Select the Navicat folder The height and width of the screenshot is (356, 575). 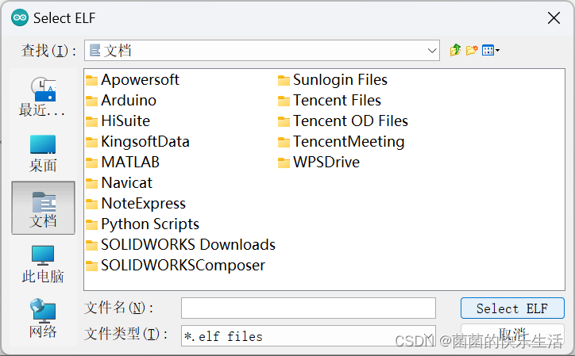119,182
